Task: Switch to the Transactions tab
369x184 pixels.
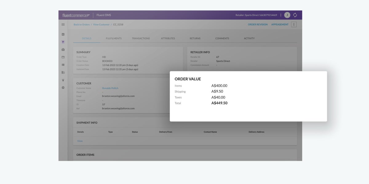Action: click(x=141, y=38)
